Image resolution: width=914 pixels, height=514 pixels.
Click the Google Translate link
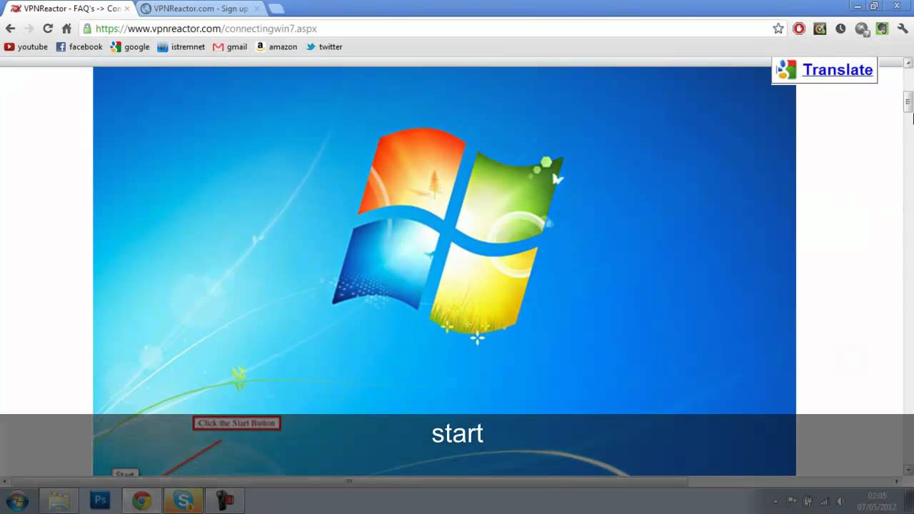tap(837, 70)
